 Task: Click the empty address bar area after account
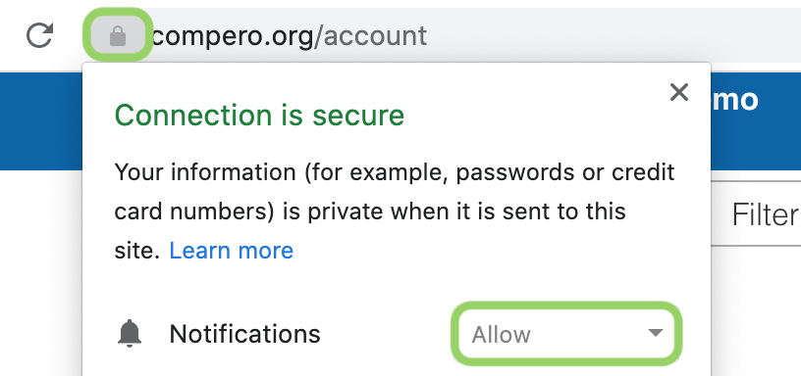[x=613, y=36]
